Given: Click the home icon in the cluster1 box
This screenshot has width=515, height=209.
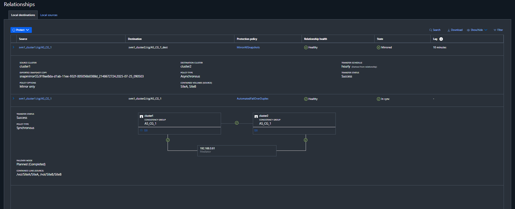Looking at the screenshot, I should [x=141, y=130].
